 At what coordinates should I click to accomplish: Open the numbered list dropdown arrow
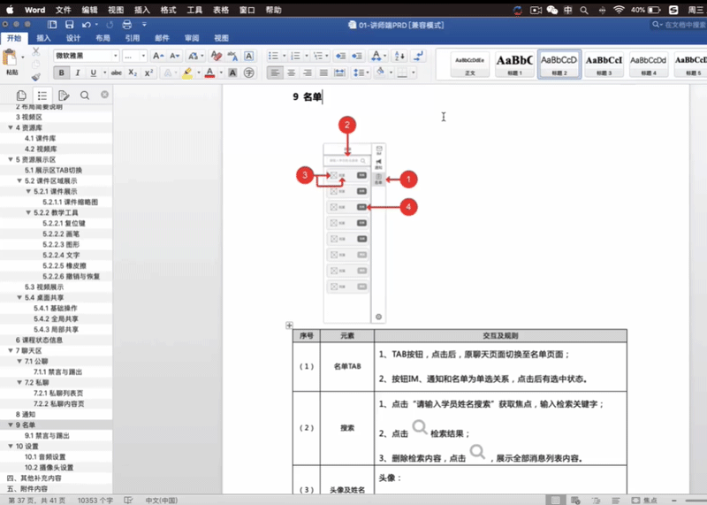point(306,56)
